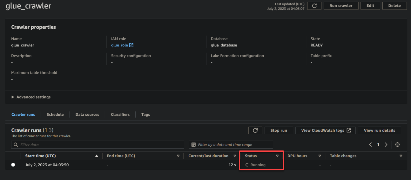The height and width of the screenshot is (180, 411).
Task: Go to the next page of crawler runs
Action: click(386, 144)
